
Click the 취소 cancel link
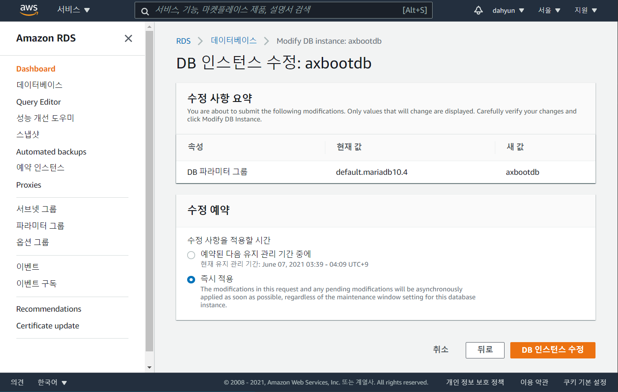coord(441,350)
